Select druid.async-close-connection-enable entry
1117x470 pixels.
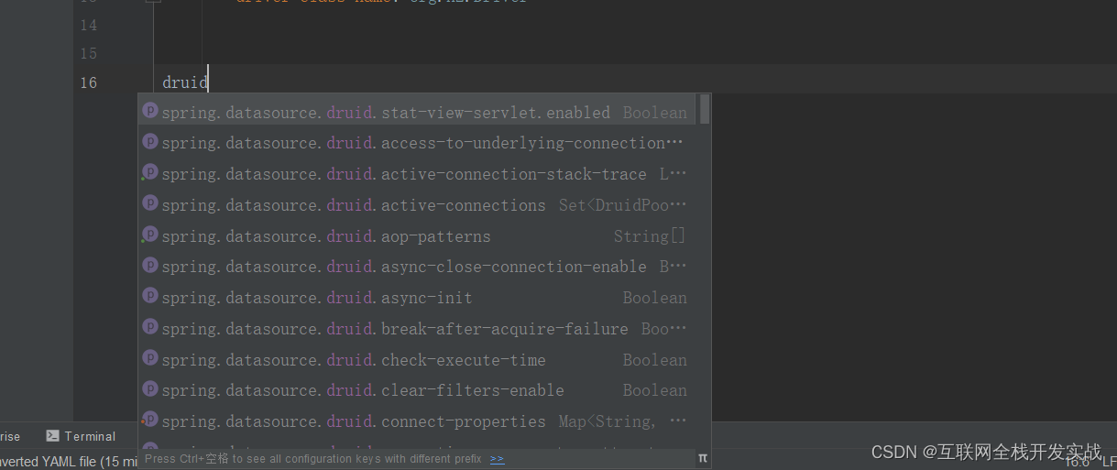click(418, 267)
